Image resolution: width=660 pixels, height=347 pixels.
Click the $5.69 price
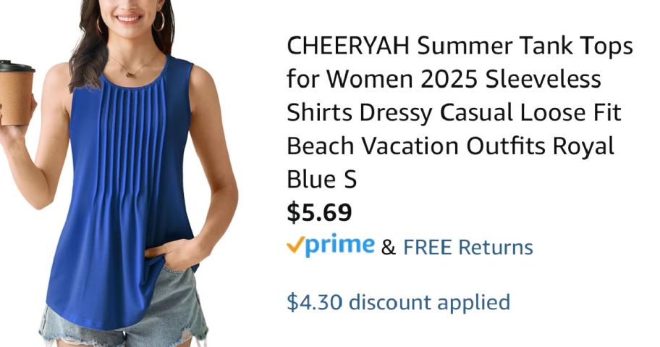point(319,212)
